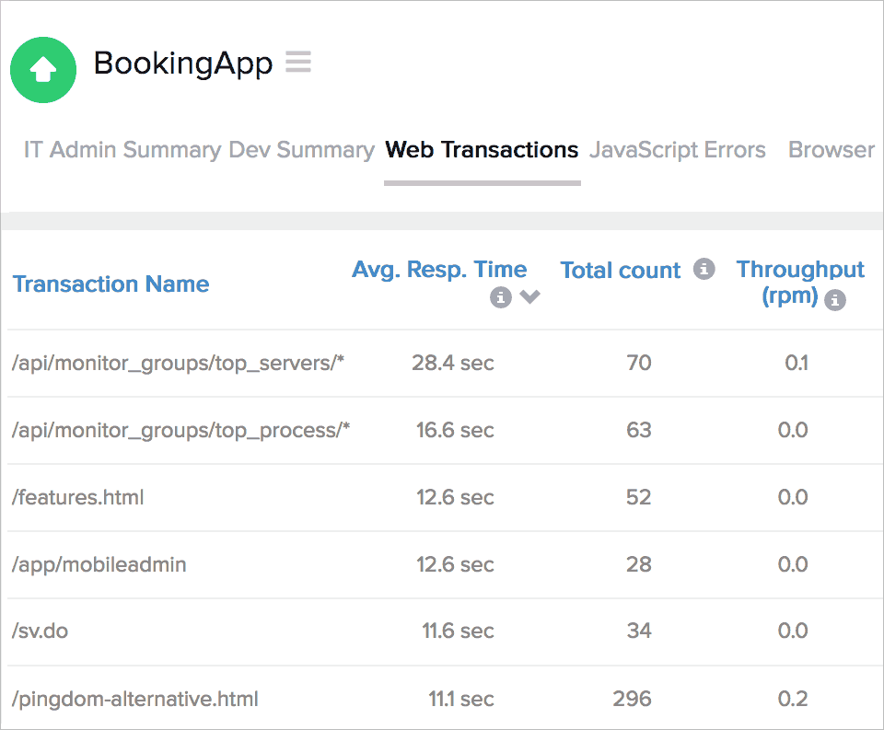Go to the JavaScript Errors tab
This screenshot has width=884, height=730.
677,150
